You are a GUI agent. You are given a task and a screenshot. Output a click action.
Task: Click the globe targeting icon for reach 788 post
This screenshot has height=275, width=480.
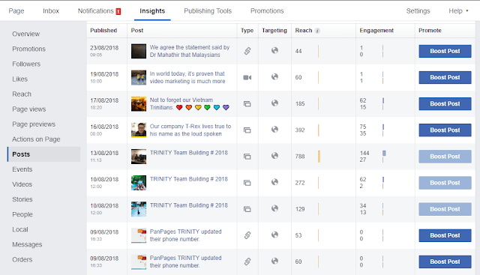[274, 155]
